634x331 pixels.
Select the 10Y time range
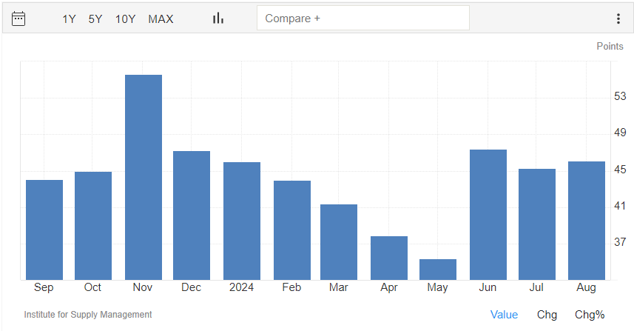click(x=125, y=19)
